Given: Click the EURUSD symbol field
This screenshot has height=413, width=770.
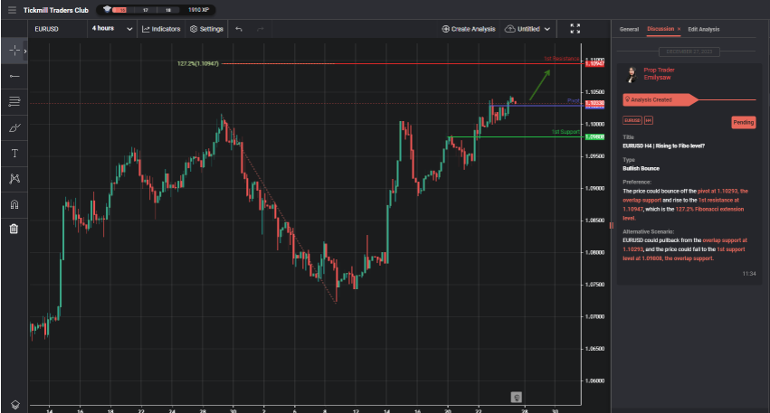Looking at the screenshot, I should (x=57, y=29).
